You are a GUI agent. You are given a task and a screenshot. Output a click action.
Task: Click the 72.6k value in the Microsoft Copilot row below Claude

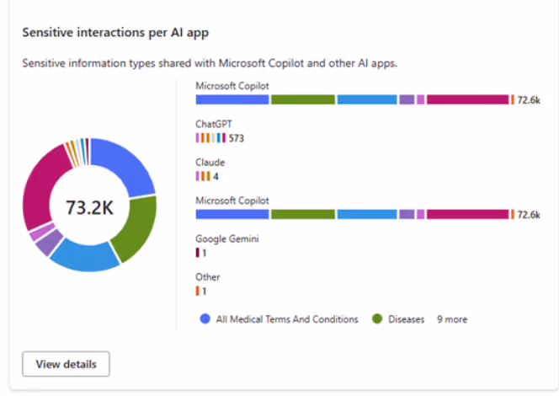click(x=529, y=215)
